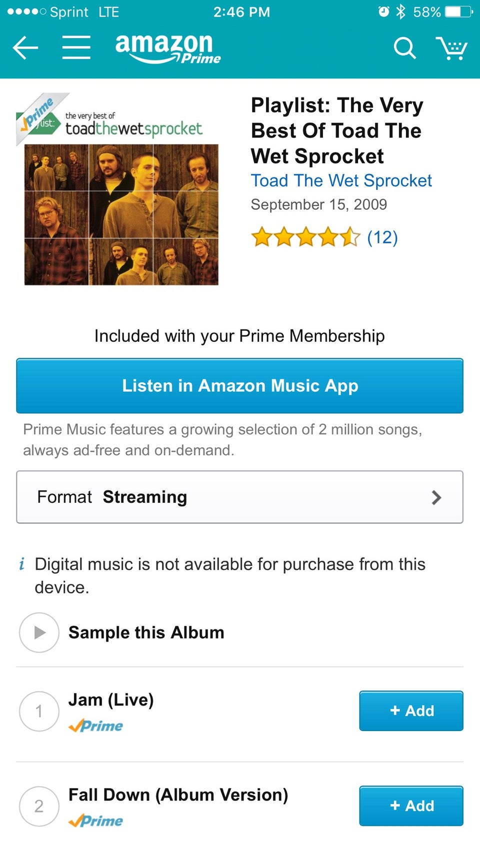Tap the Prime badge under Jam (Live)
Viewport: 480px width, 853px height.
pos(95,726)
